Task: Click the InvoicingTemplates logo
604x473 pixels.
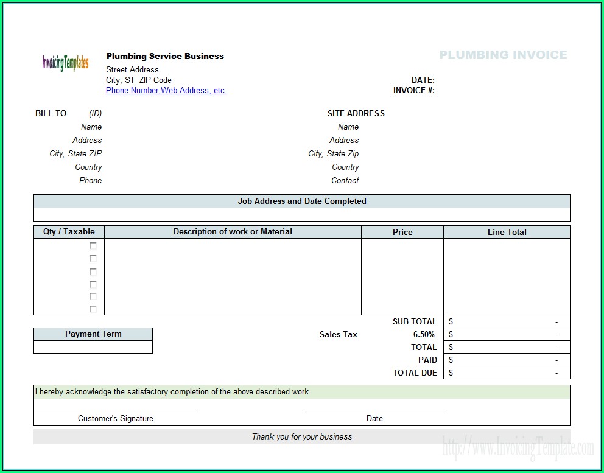Action: click(65, 63)
